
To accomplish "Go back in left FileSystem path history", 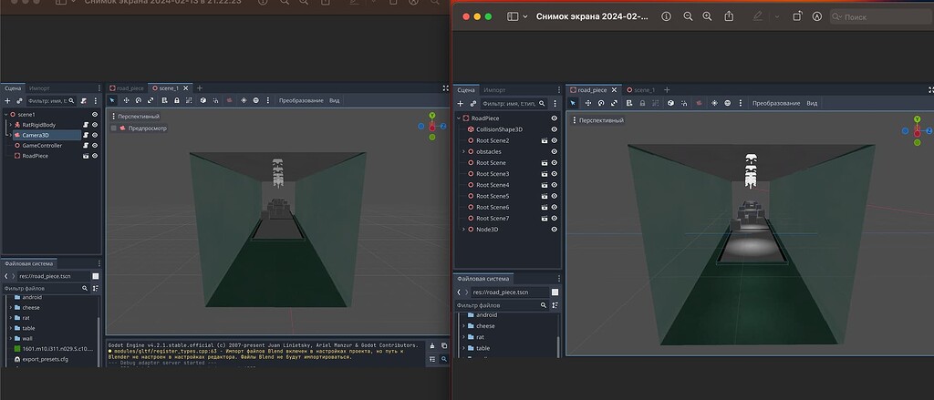I will [x=5, y=276].
